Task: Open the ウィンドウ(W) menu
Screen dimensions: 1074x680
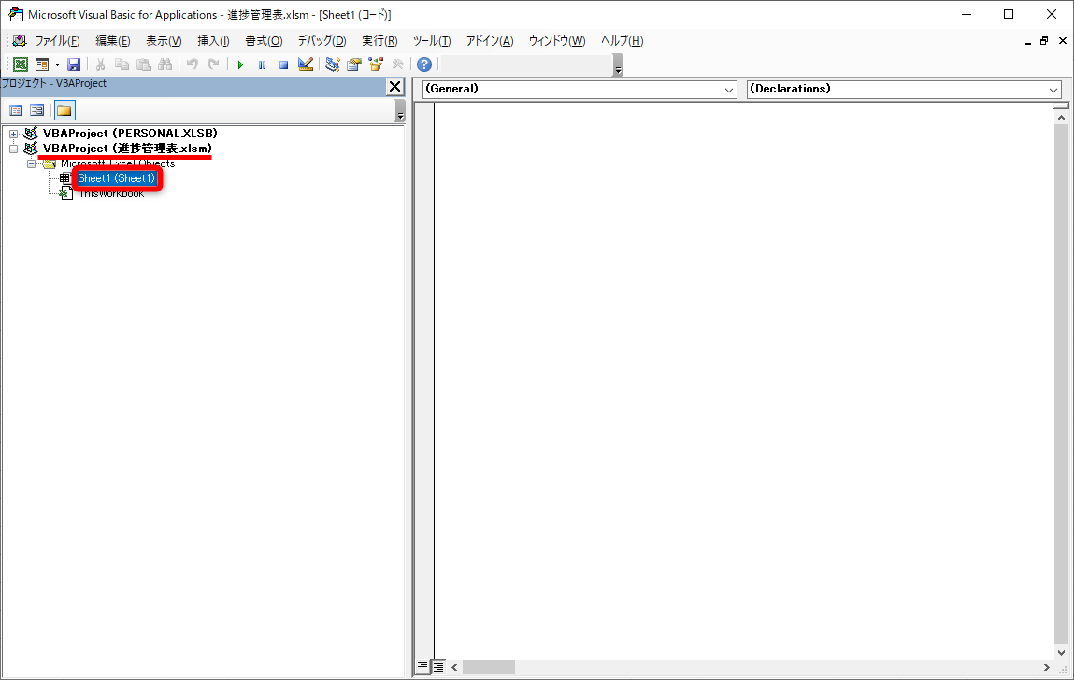Action: [x=557, y=41]
